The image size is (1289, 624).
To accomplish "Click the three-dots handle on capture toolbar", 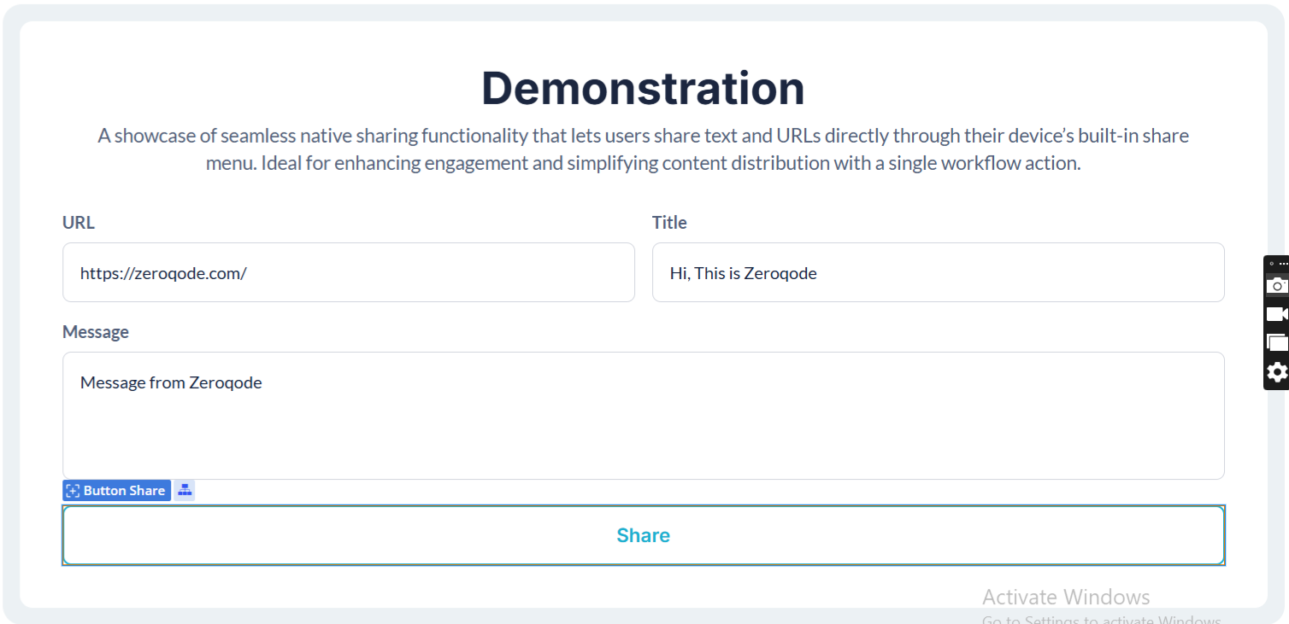I will coord(1283,264).
